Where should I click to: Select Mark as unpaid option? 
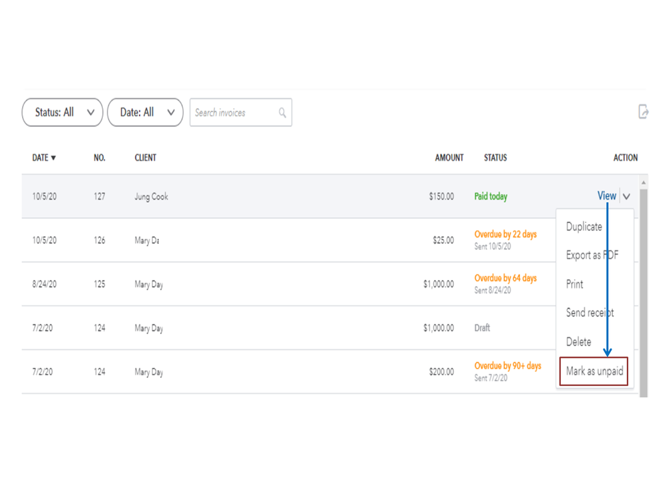click(x=594, y=371)
